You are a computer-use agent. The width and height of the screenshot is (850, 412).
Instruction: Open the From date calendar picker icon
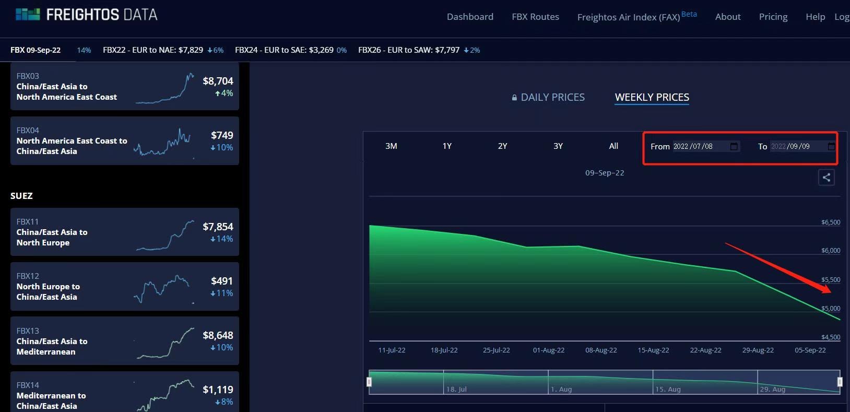[734, 146]
